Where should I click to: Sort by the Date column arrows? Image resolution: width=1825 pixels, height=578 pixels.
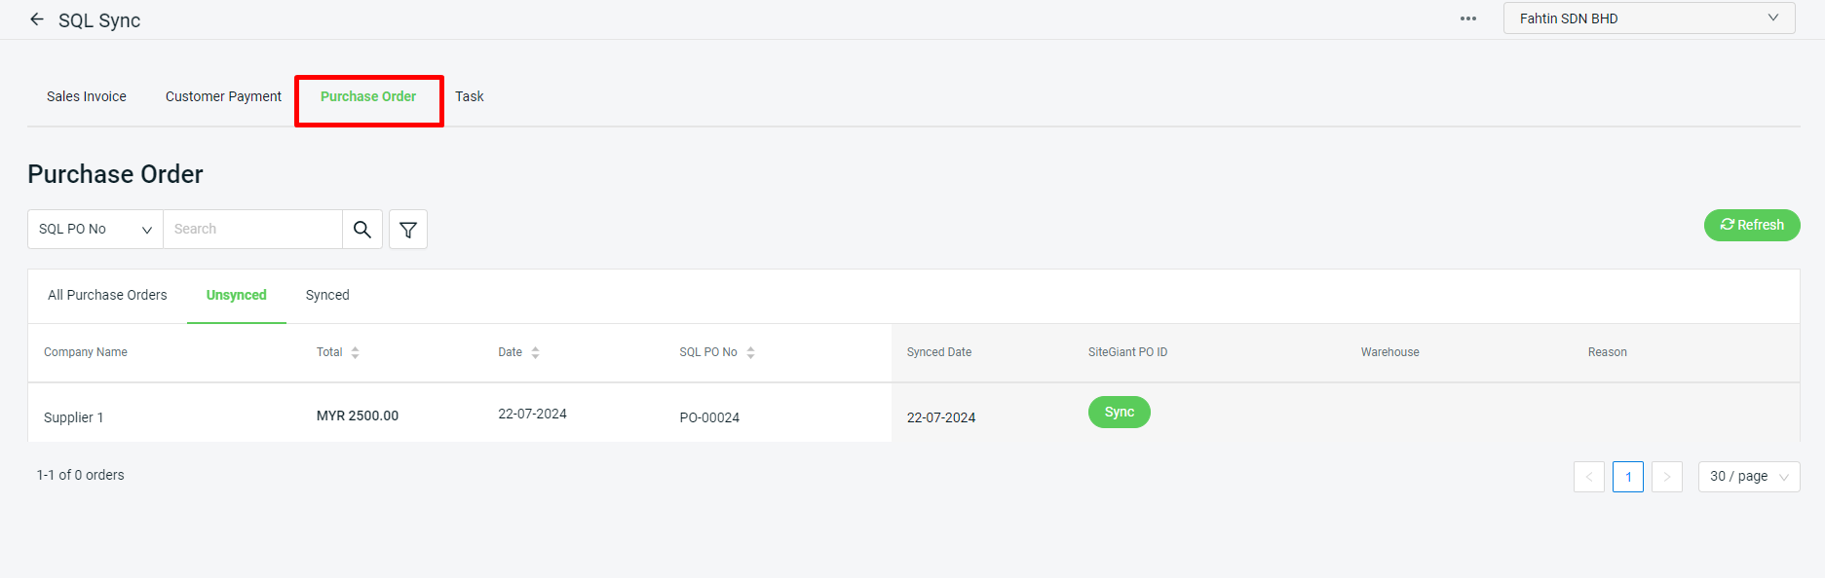coord(536,351)
